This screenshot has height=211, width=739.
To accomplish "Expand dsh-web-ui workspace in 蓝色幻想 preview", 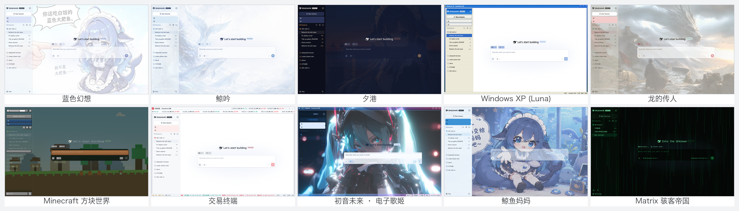I will point(18,29).
